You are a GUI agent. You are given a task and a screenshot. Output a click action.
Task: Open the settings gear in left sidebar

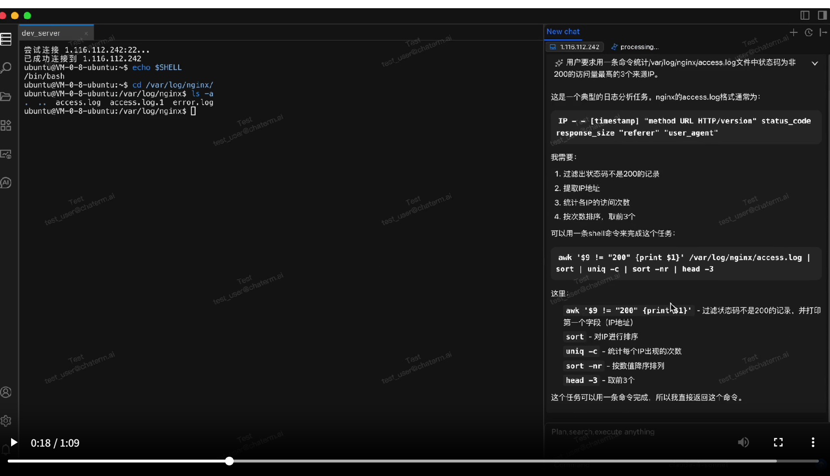coord(6,421)
